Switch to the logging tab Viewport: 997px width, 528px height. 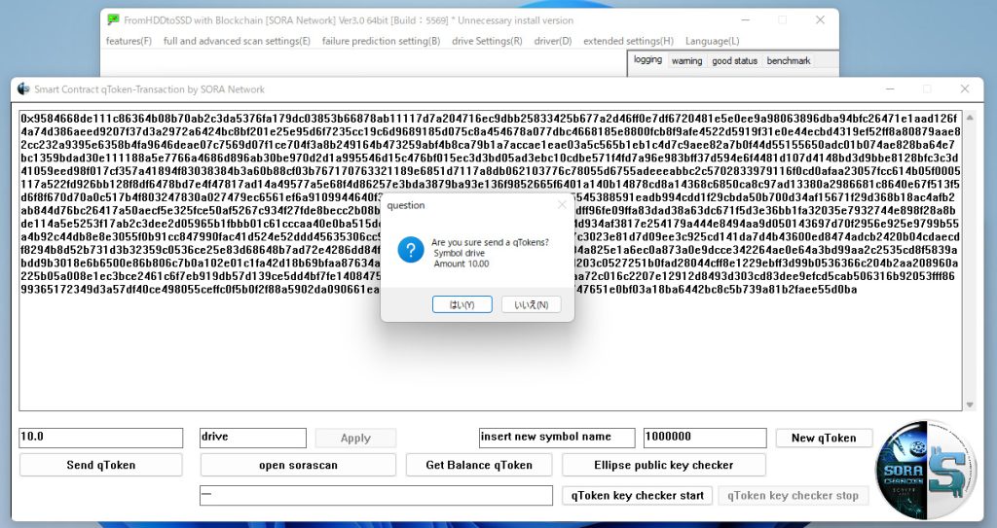[x=647, y=60]
